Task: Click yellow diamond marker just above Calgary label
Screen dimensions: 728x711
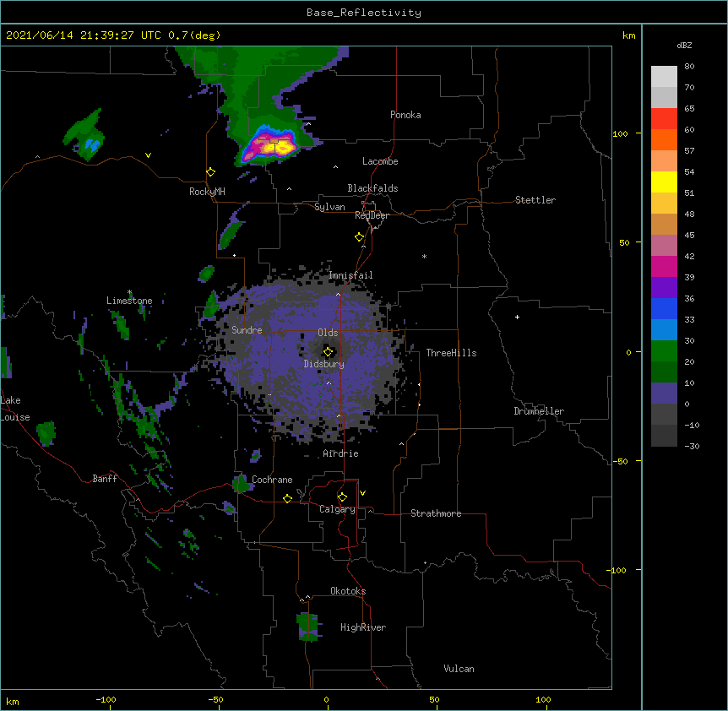Action: pyautogui.click(x=342, y=497)
